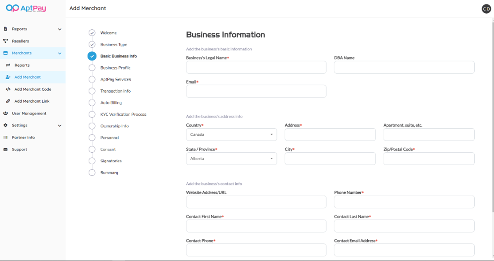Screen dimensions: 494x261
Task: Click the completed Welcome step checkmark
Action: pyautogui.click(x=92, y=33)
